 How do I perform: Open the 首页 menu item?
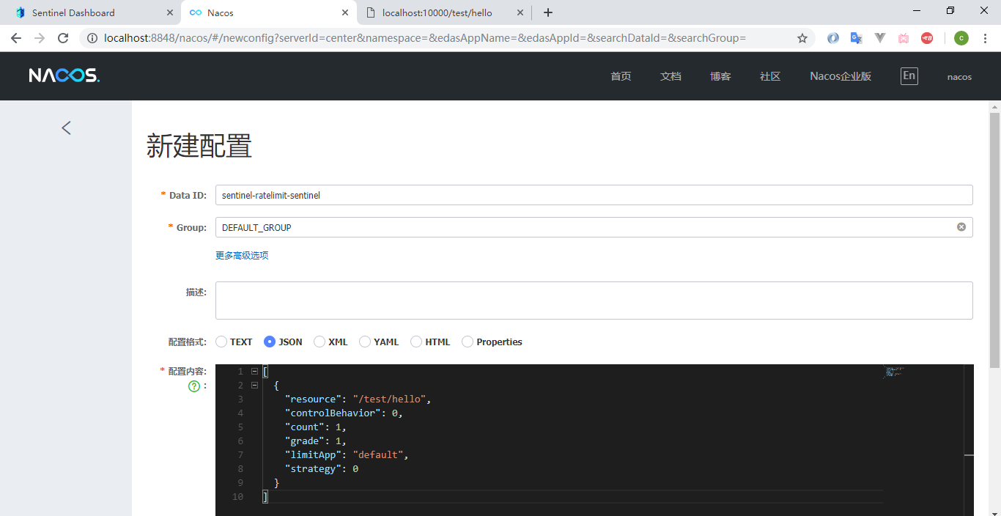[x=621, y=76]
